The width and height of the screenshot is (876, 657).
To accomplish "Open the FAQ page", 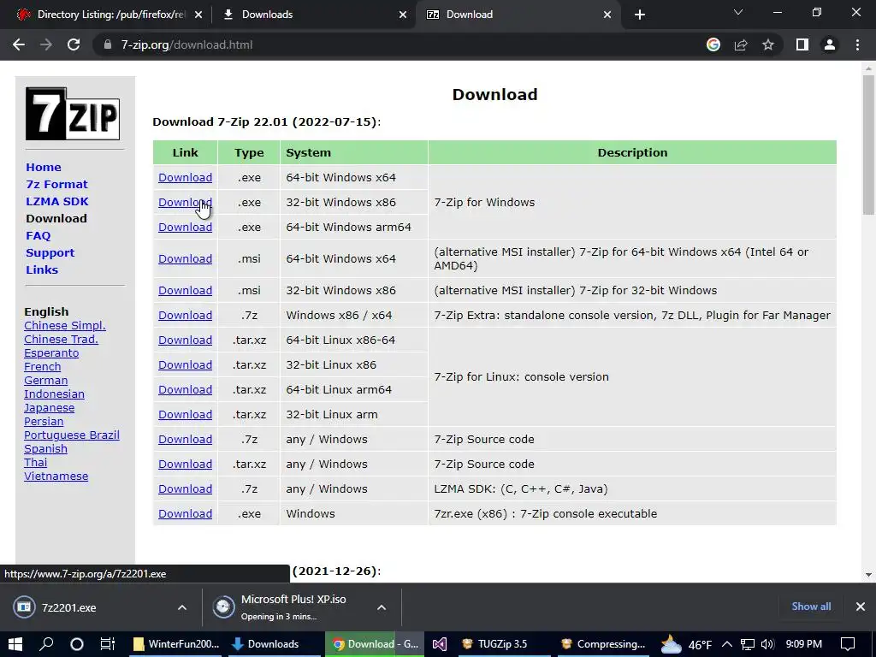I will [38, 236].
